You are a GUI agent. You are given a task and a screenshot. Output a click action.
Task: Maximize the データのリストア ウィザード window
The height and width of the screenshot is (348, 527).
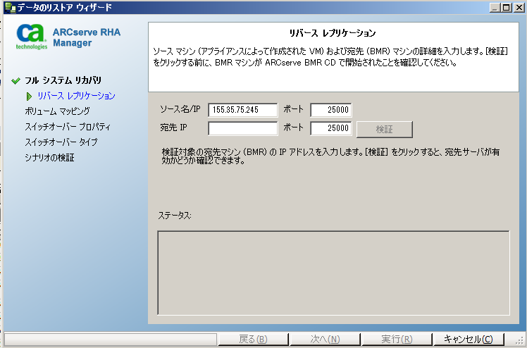[x=507, y=7]
